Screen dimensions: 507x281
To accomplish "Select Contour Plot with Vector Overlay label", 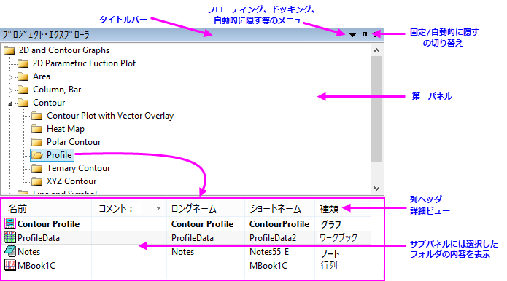I will click(x=110, y=116).
